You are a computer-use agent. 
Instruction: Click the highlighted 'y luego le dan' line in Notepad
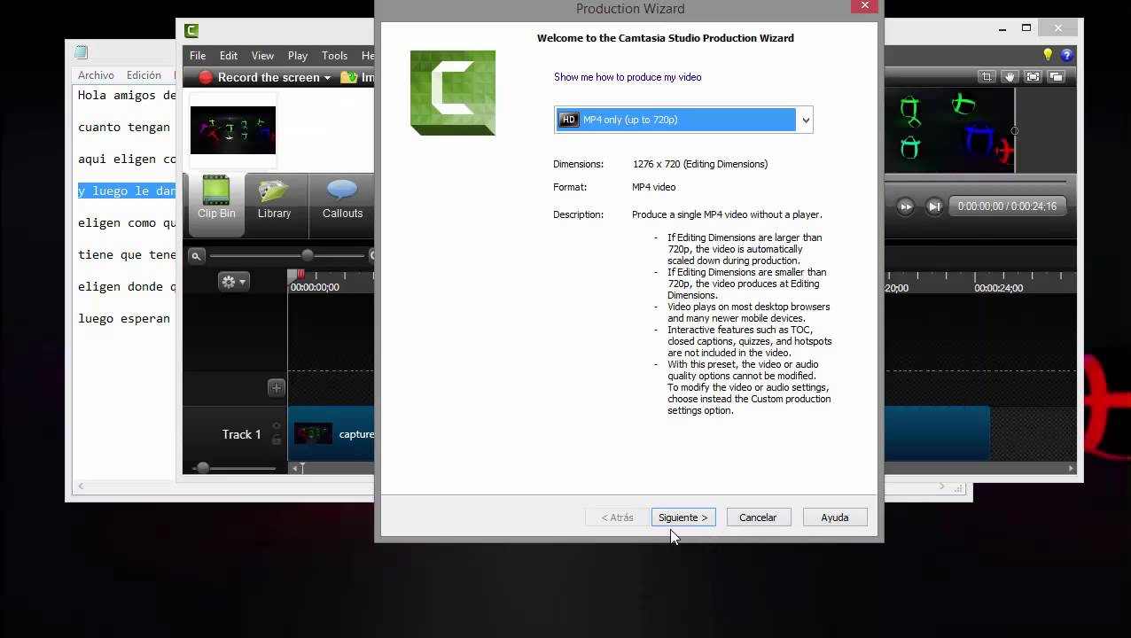126,191
